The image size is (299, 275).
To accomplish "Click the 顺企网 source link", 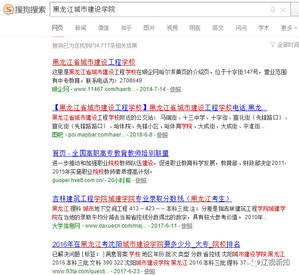I will (61, 89).
